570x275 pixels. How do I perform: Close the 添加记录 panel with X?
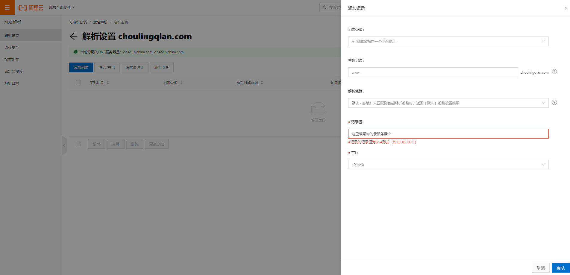coord(566,8)
